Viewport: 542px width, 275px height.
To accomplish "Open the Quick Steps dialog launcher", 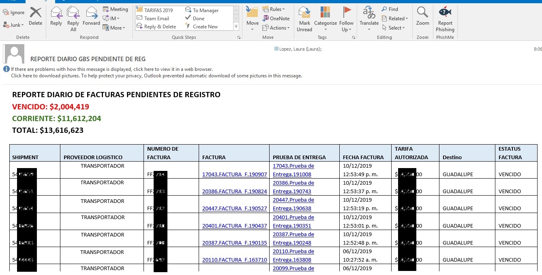I will (238, 37).
